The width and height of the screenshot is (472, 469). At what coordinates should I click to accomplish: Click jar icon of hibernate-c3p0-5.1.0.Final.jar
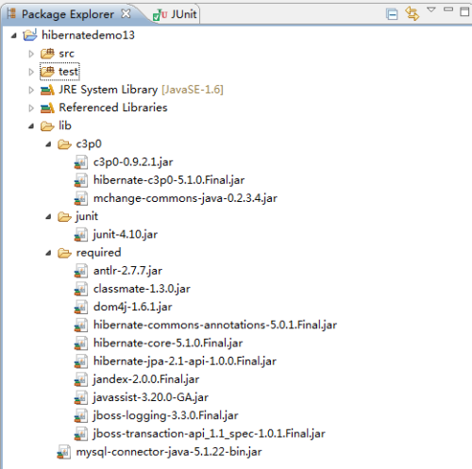pyautogui.click(x=81, y=180)
